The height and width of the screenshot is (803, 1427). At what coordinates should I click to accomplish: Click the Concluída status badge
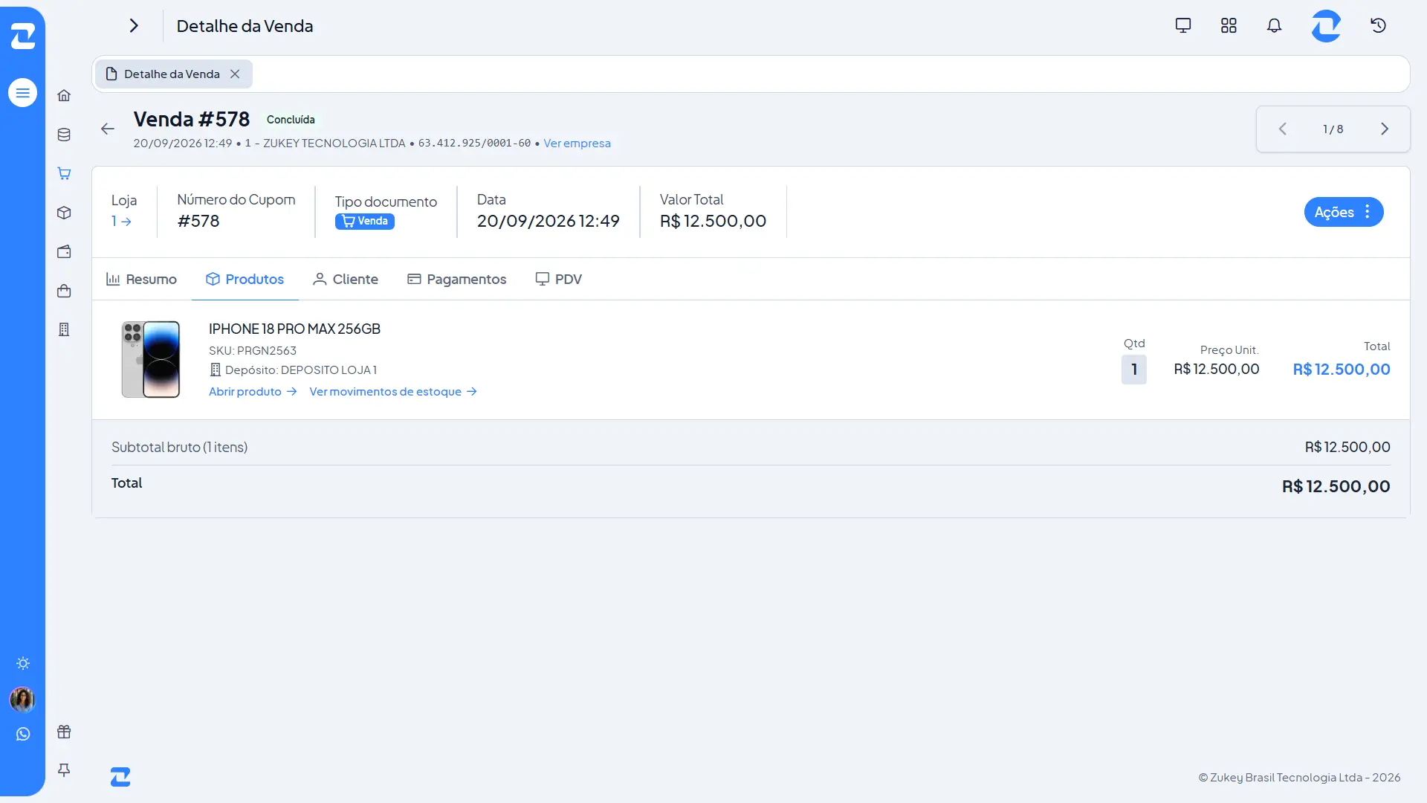[x=291, y=120]
